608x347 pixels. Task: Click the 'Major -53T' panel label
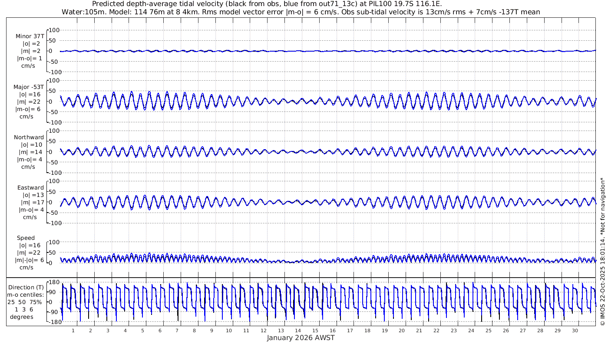(x=29, y=87)
